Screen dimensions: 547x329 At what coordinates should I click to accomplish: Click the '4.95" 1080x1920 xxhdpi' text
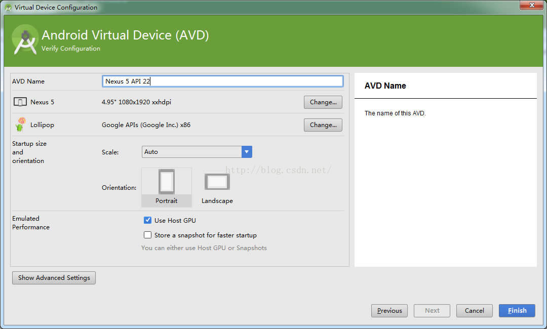[x=136, y=102]
